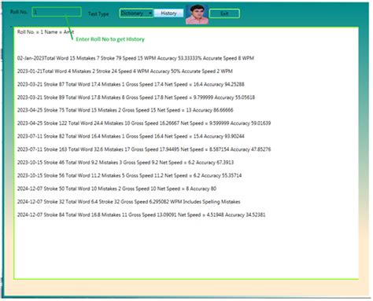This screenshot has width=373, height=301.
Task: Click the Roll No. input field
Action: tap(57, 12)
